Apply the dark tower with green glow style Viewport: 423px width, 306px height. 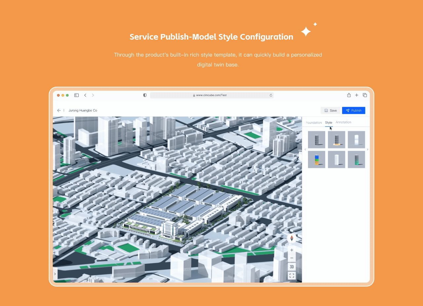coord(356,160)
